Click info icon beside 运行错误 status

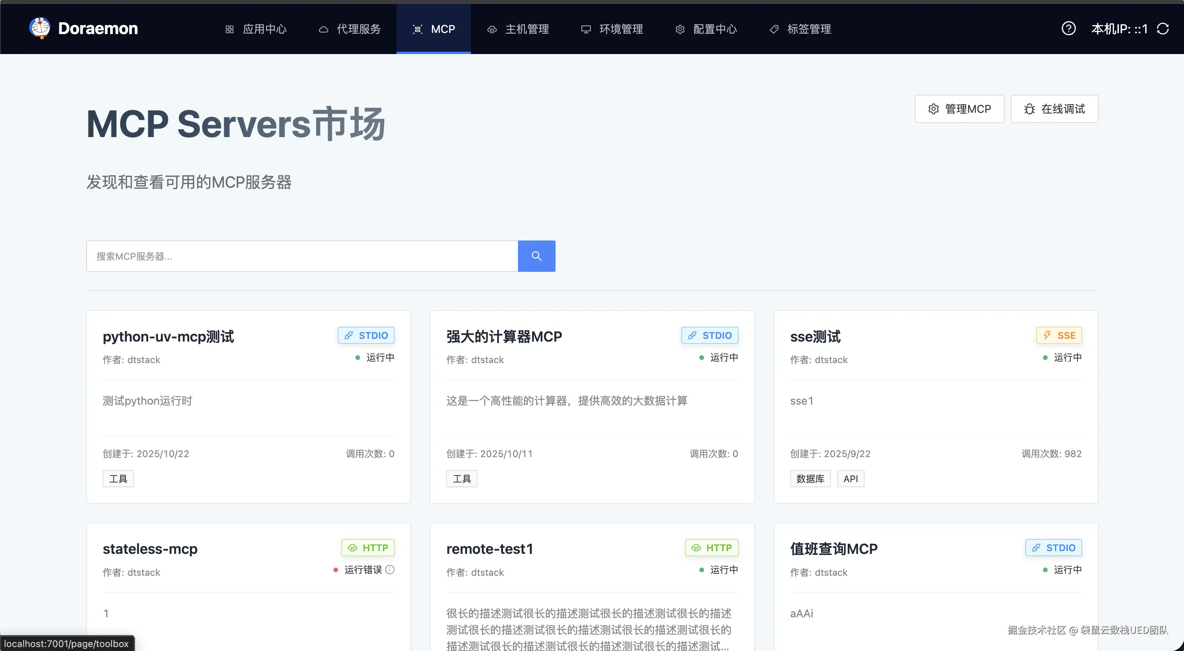pos(390,570)
